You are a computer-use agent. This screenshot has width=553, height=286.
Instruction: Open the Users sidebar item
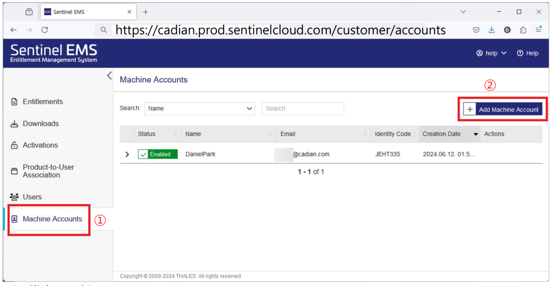click(32, 197)
